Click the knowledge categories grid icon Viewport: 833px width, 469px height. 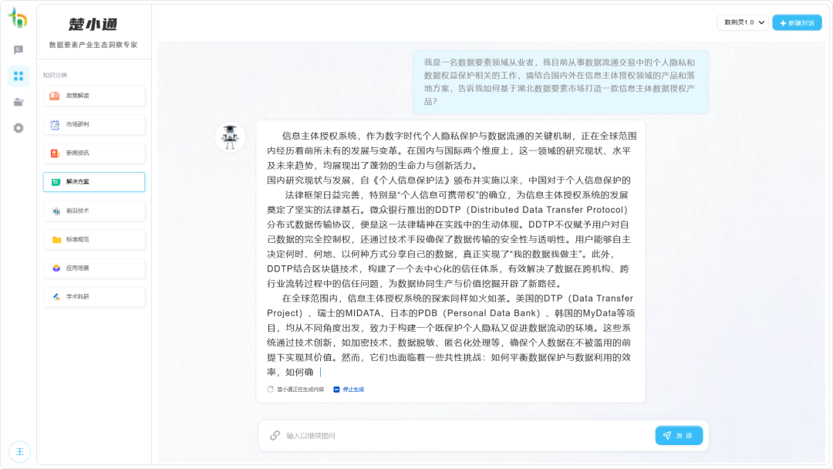[x=19, y=76]
